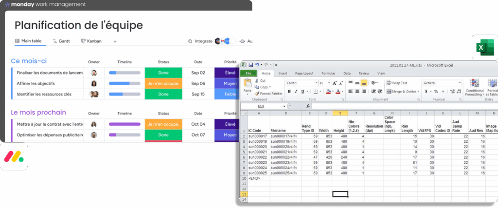This screenshot has width=498, height=208.
Task: Open the green File tab in Excel
Action: [x=249, y=73]
